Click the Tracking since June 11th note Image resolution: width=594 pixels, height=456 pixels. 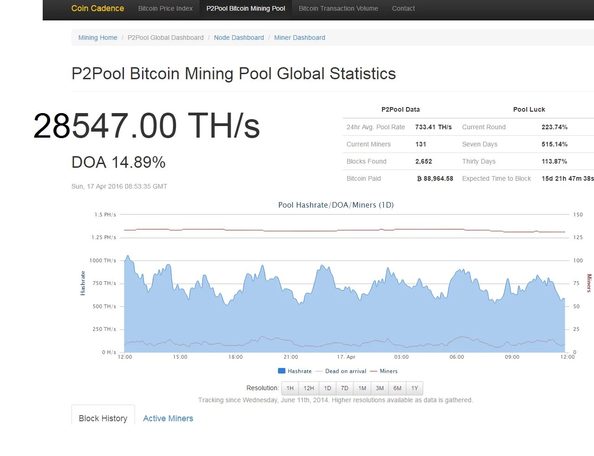[x=336, y=400]
